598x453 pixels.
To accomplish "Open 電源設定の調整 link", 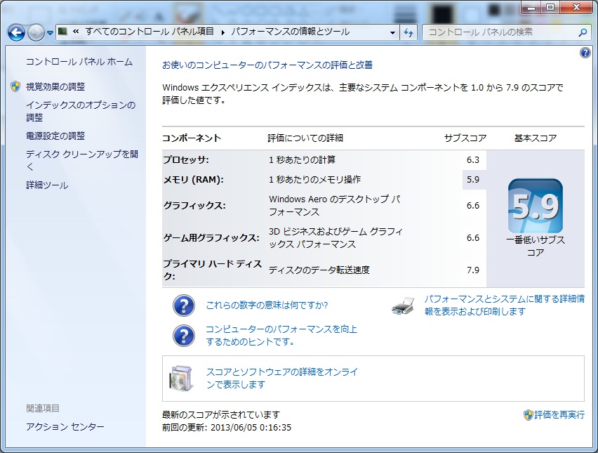I will pyautogui.click(x=55, y=136).
